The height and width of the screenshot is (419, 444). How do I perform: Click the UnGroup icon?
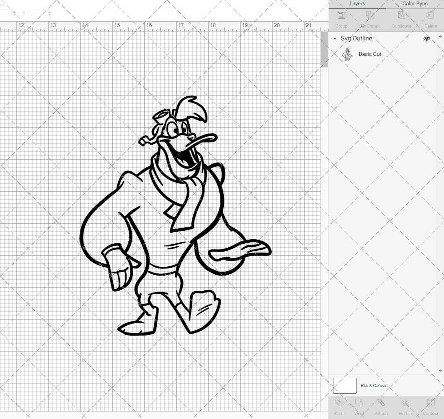369,15
